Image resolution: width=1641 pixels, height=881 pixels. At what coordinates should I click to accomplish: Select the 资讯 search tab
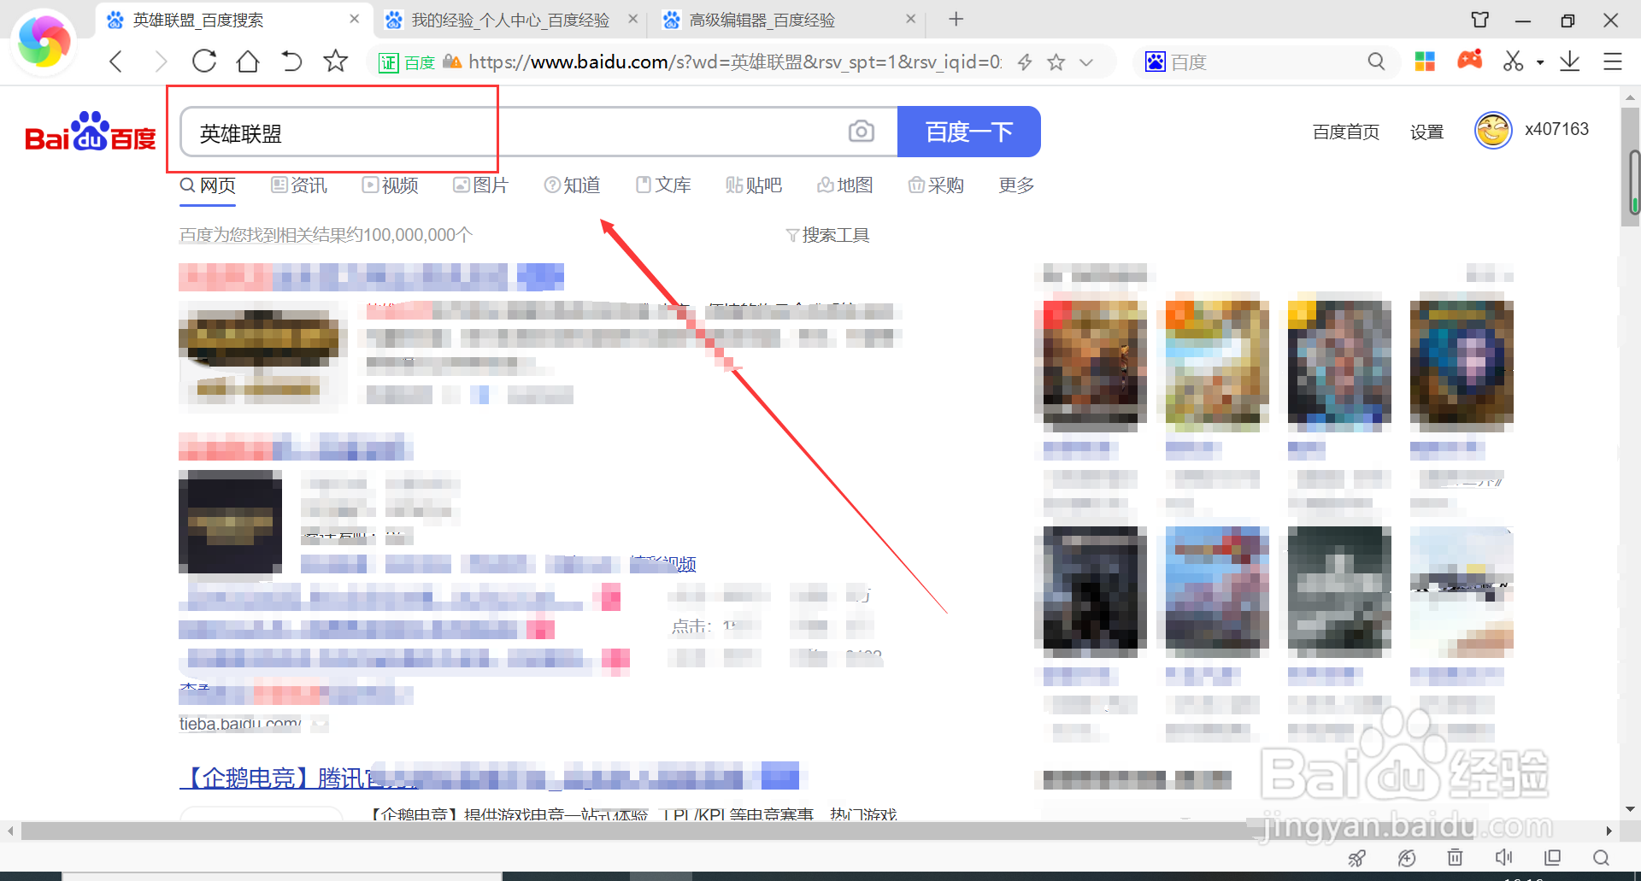coord(299,185)
